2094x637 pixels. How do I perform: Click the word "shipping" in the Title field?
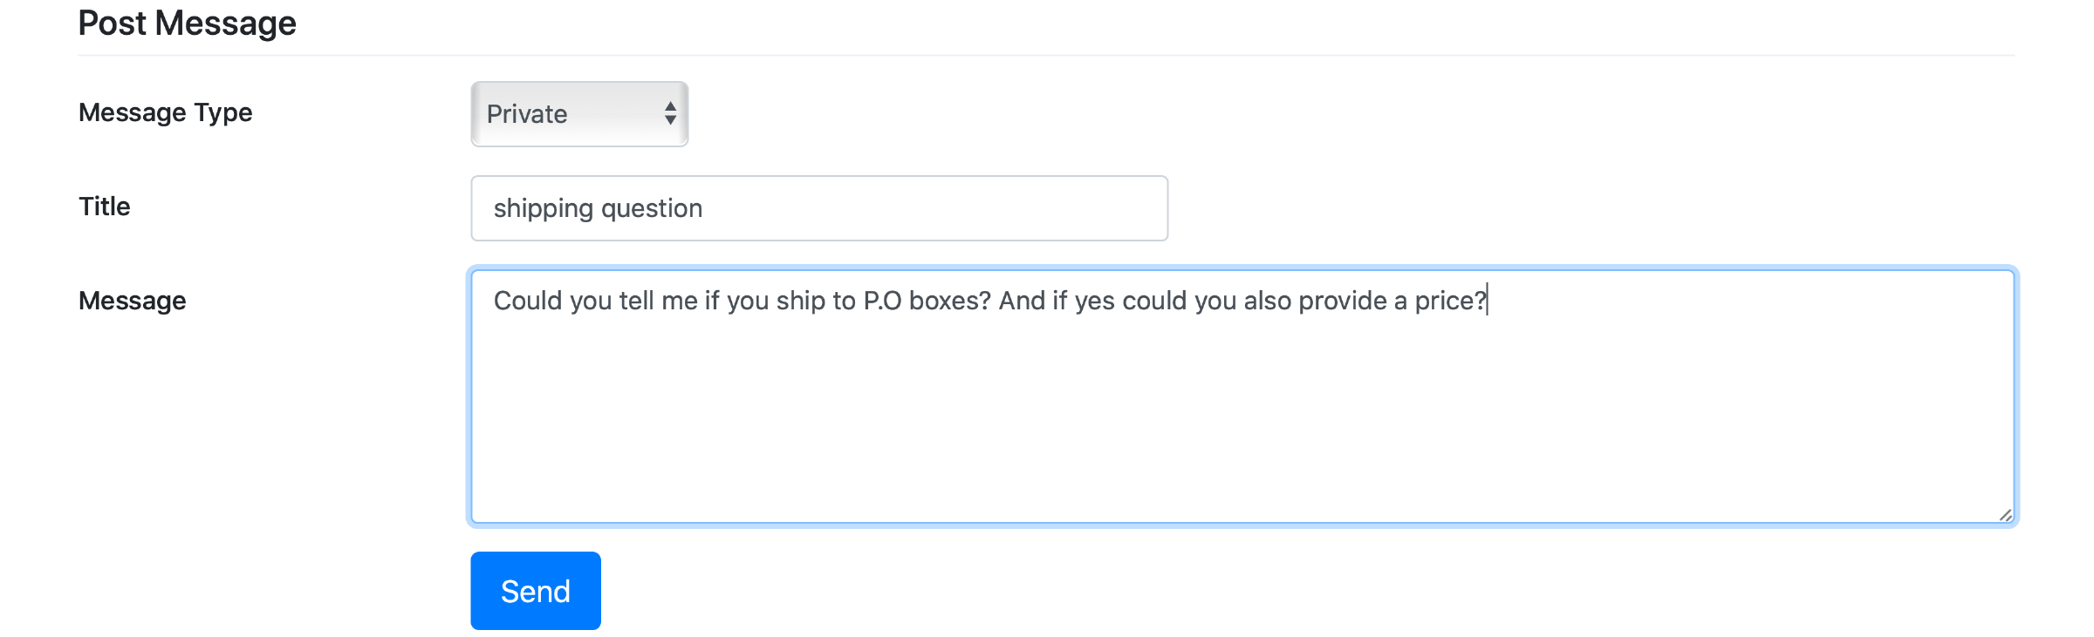point(543,209)
